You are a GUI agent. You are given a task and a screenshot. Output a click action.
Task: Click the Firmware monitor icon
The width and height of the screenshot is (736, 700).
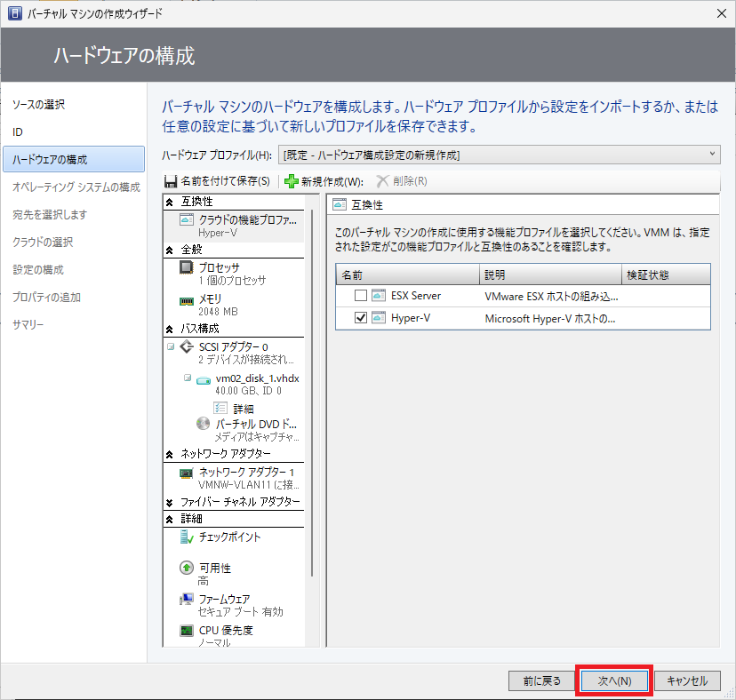point(187,599)
